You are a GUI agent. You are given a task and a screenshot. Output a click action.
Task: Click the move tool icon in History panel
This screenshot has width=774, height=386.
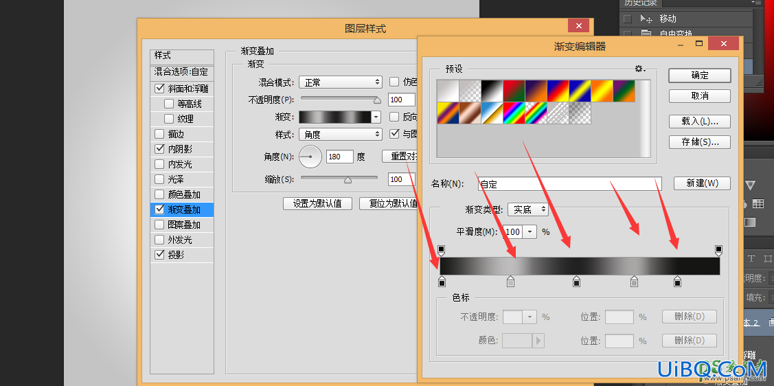(x=646, y=19)
